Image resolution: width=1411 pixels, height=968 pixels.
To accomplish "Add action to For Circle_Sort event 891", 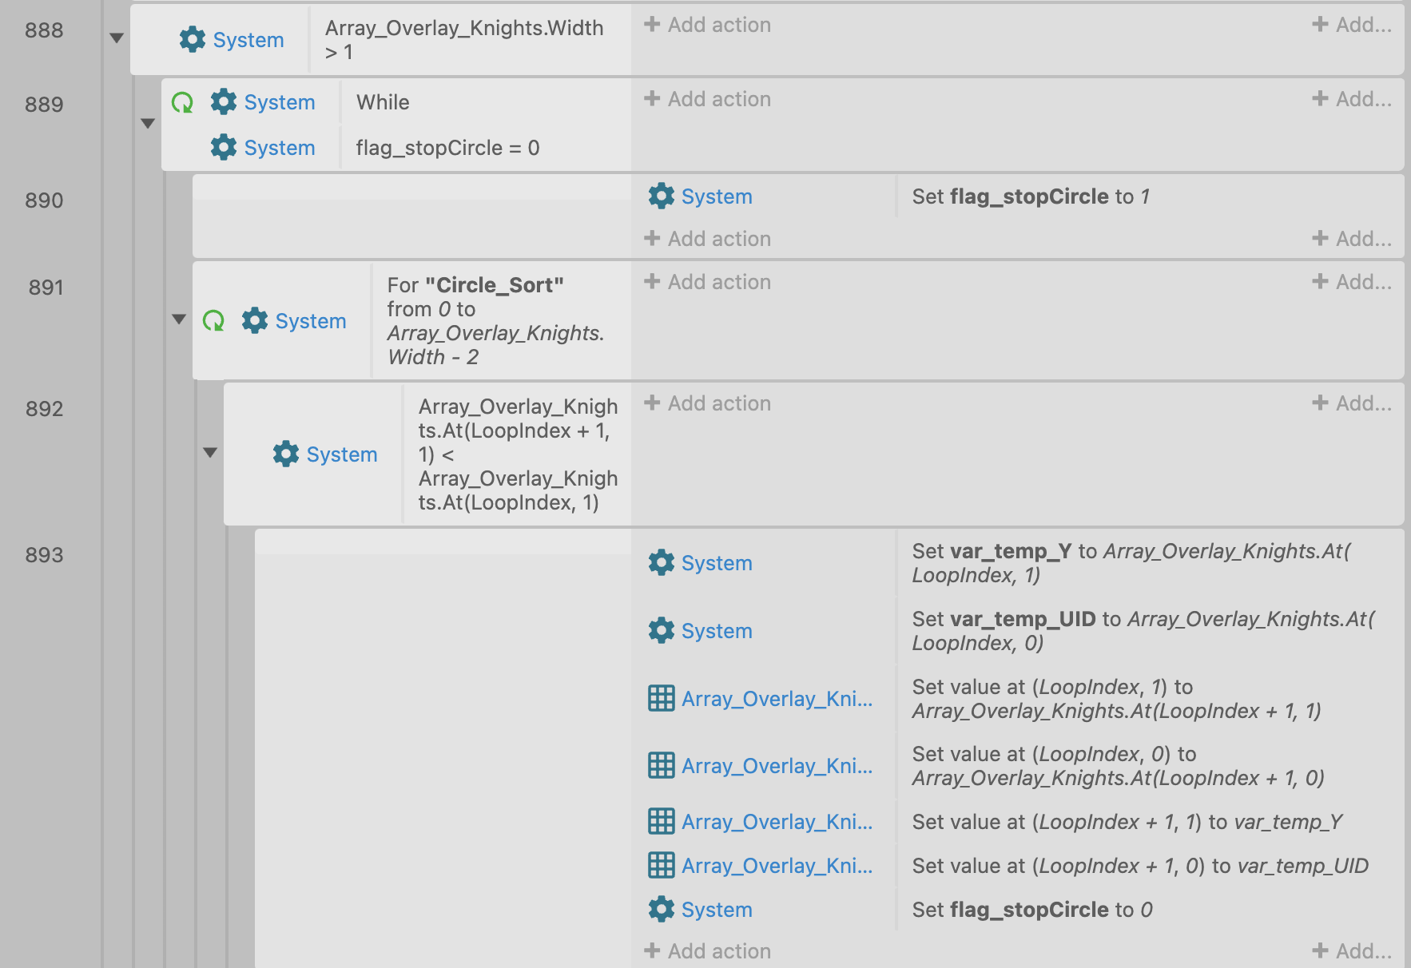I will (x=708, y=282).
